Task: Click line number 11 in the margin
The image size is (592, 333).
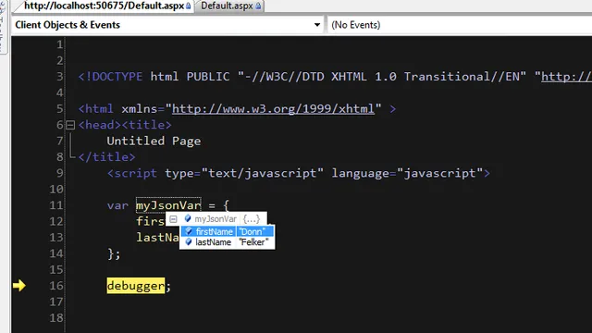Action: click(56, 205)
